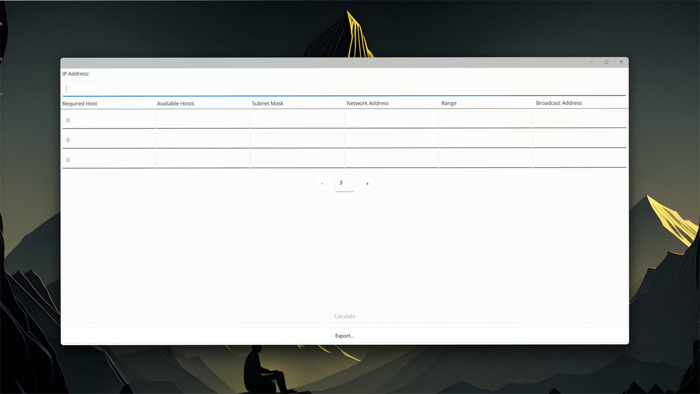
Task: Click the first row Broadcast Address cell
Action: [x=579, y=120]
